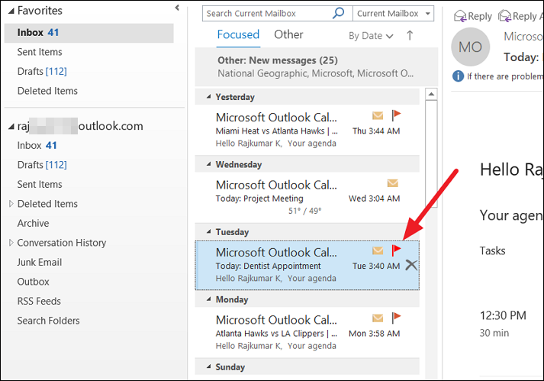The width and height of the screenshot is (544, 381).
Task: Collapse the Sunday group
Action: 208,366
